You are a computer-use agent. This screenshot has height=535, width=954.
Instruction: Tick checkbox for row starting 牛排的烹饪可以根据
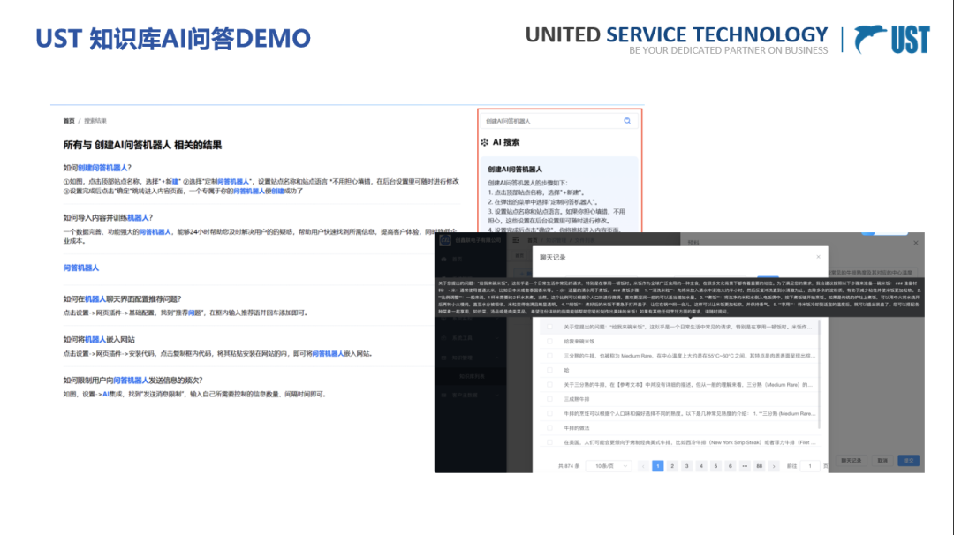550,413
